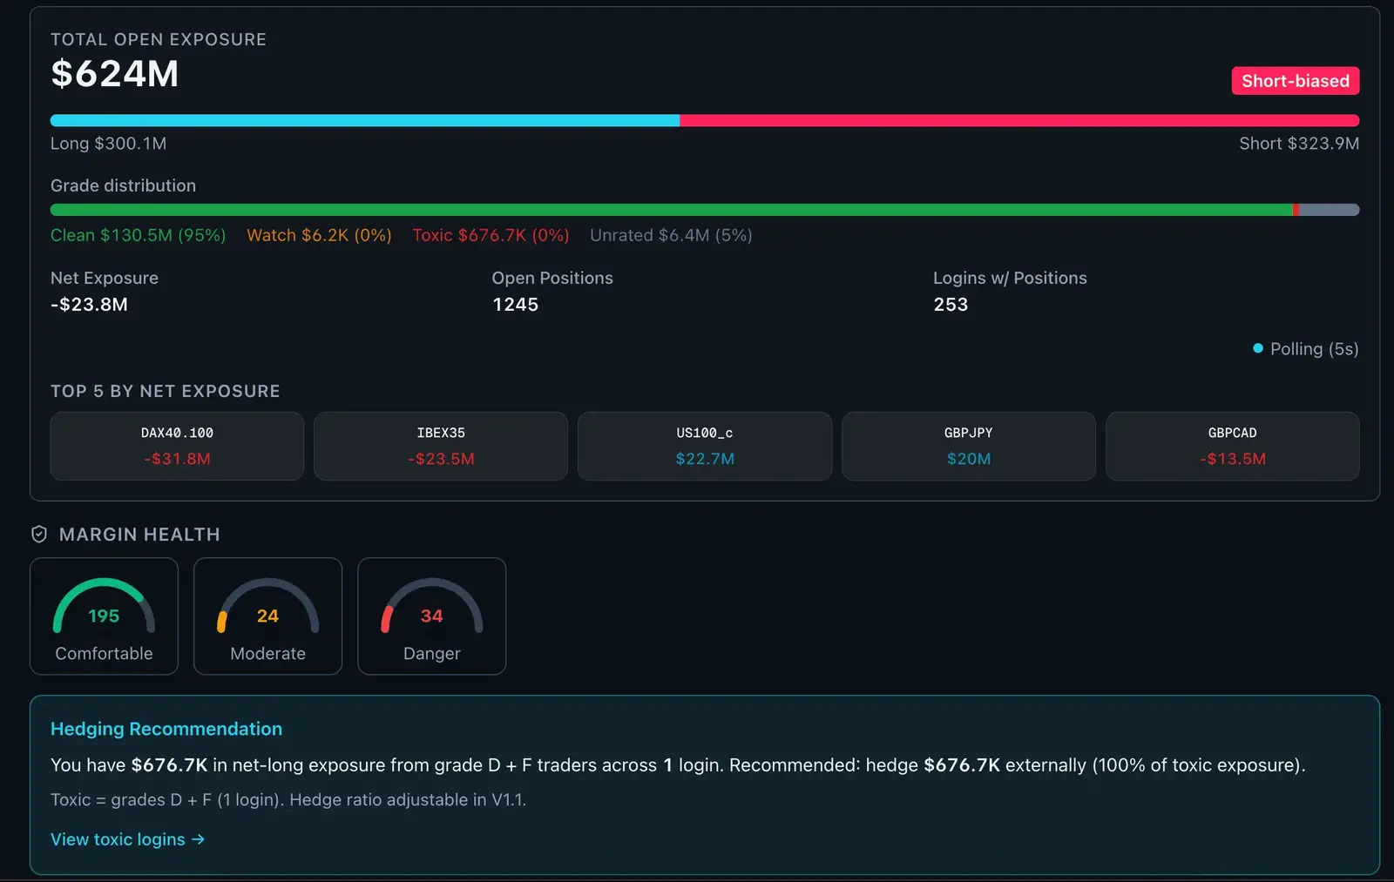Click the $624M total exposure value

click(115, 74)
